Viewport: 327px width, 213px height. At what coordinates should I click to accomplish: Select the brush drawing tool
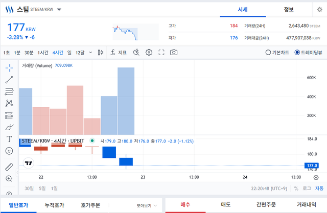click(x=9, y=127)
